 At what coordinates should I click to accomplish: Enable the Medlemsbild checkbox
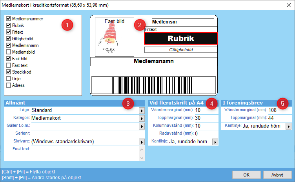click(x=9, y=52)
